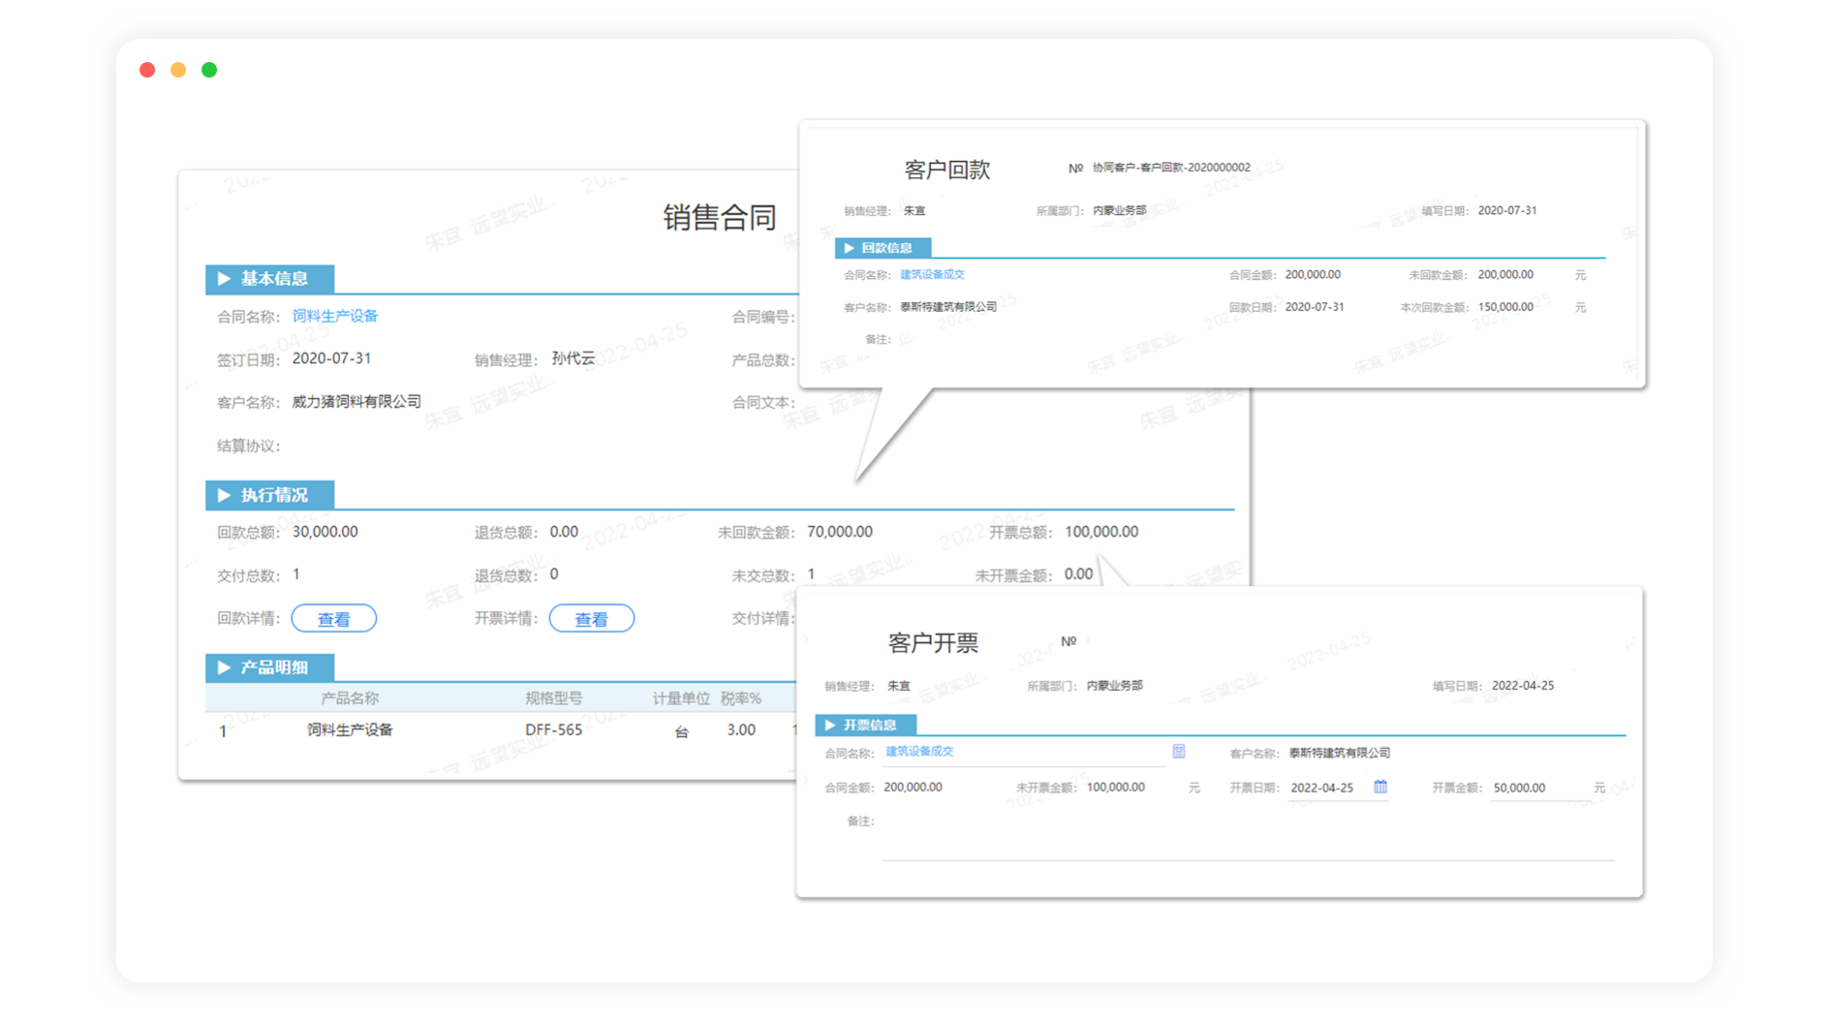Click the red window close dot
The image size is (1829, 1021).
coord(147,70)
